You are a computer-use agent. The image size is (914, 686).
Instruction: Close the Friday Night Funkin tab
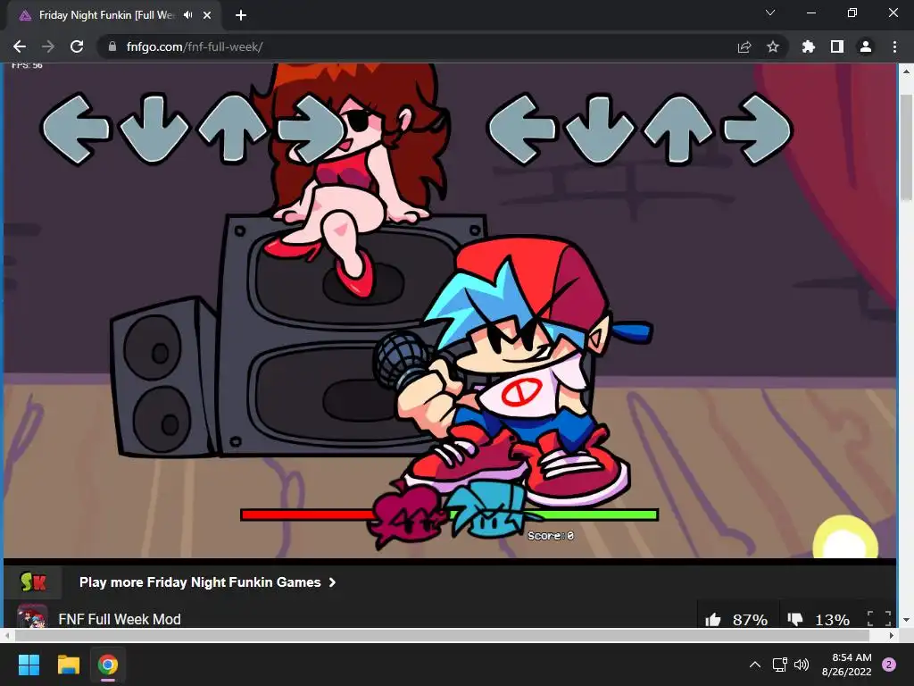tap(207, 15)
